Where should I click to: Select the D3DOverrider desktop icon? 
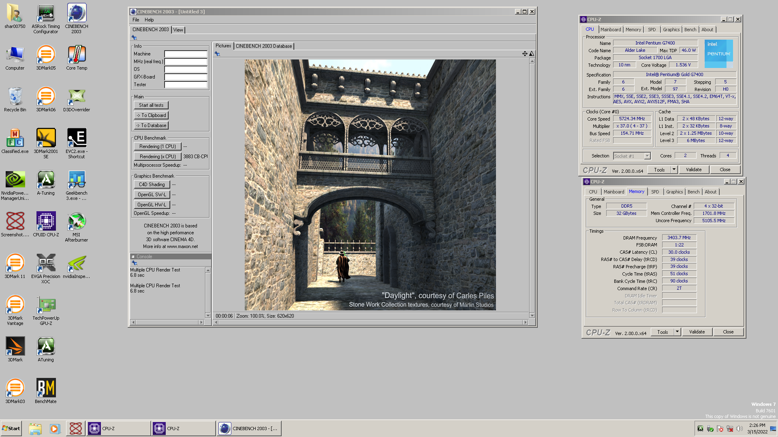click(77, 100)
